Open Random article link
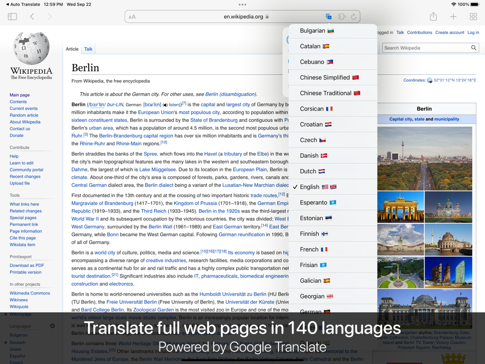The height and width of the screenshot is (364, 485). 24,115
